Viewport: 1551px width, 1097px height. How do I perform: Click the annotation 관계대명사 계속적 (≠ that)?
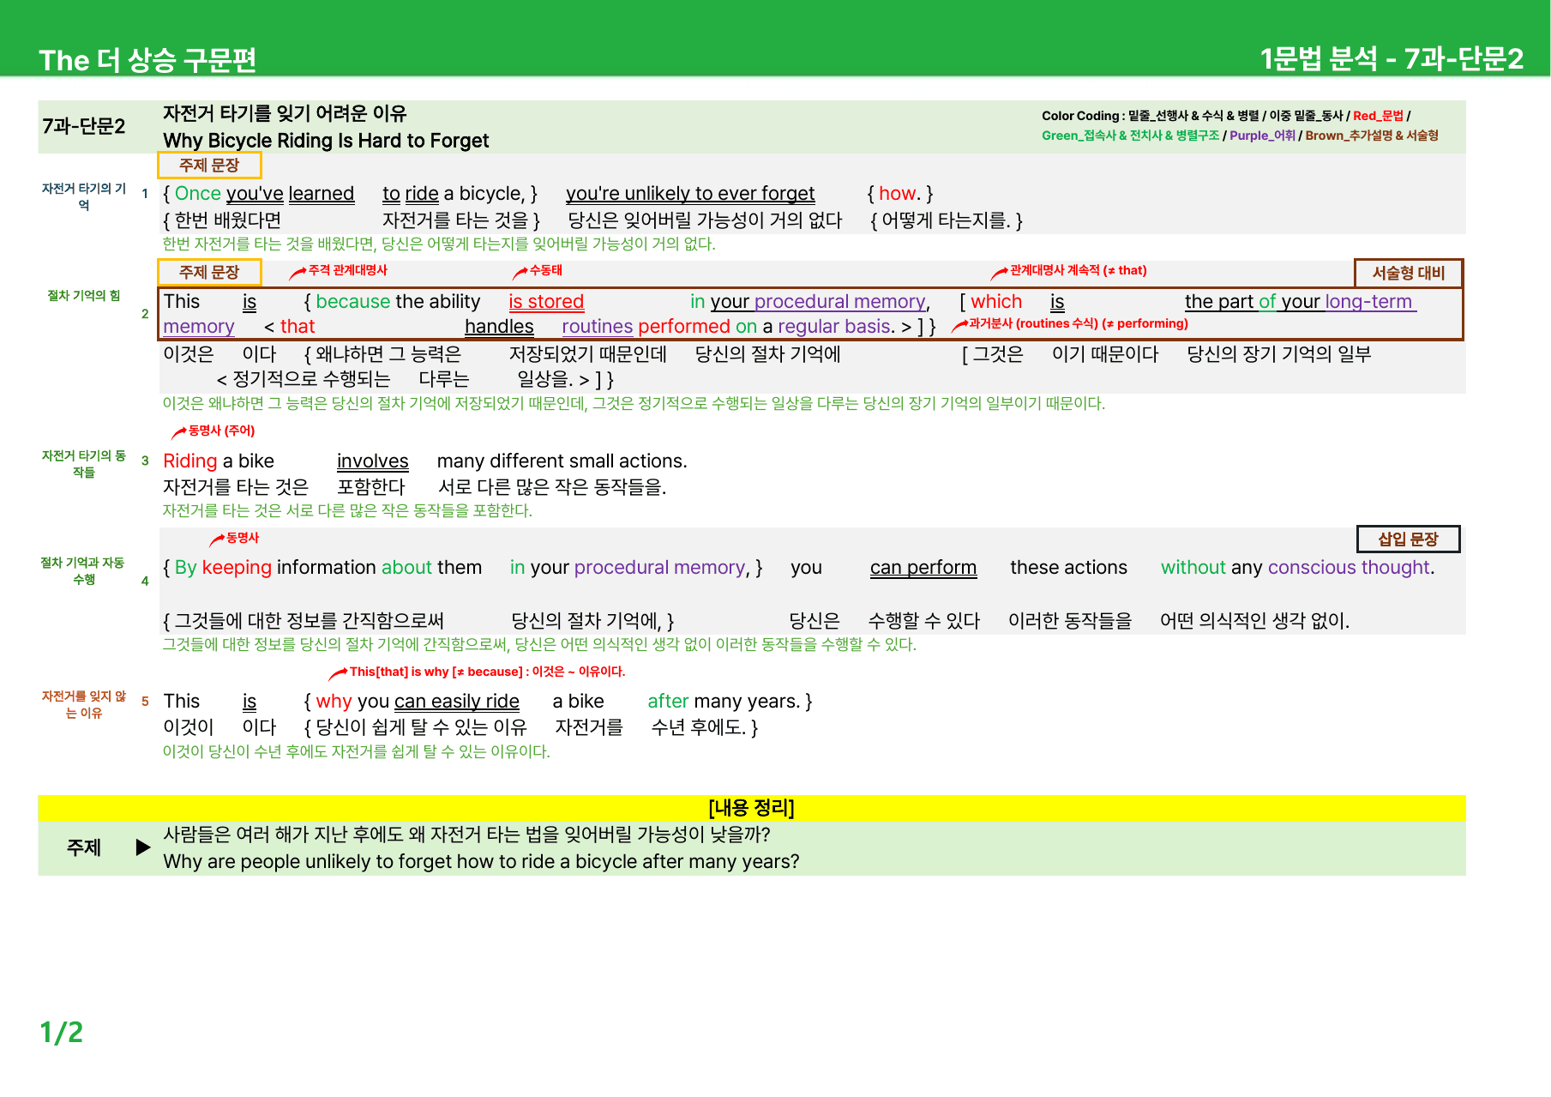pos(1078,270)
